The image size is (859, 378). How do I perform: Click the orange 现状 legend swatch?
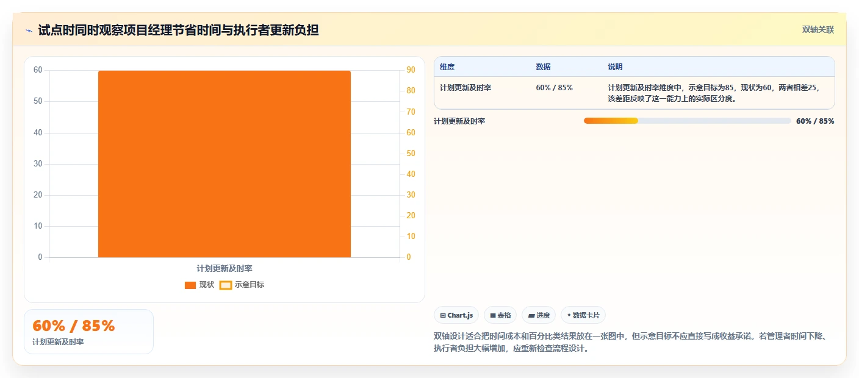(190, 285)
